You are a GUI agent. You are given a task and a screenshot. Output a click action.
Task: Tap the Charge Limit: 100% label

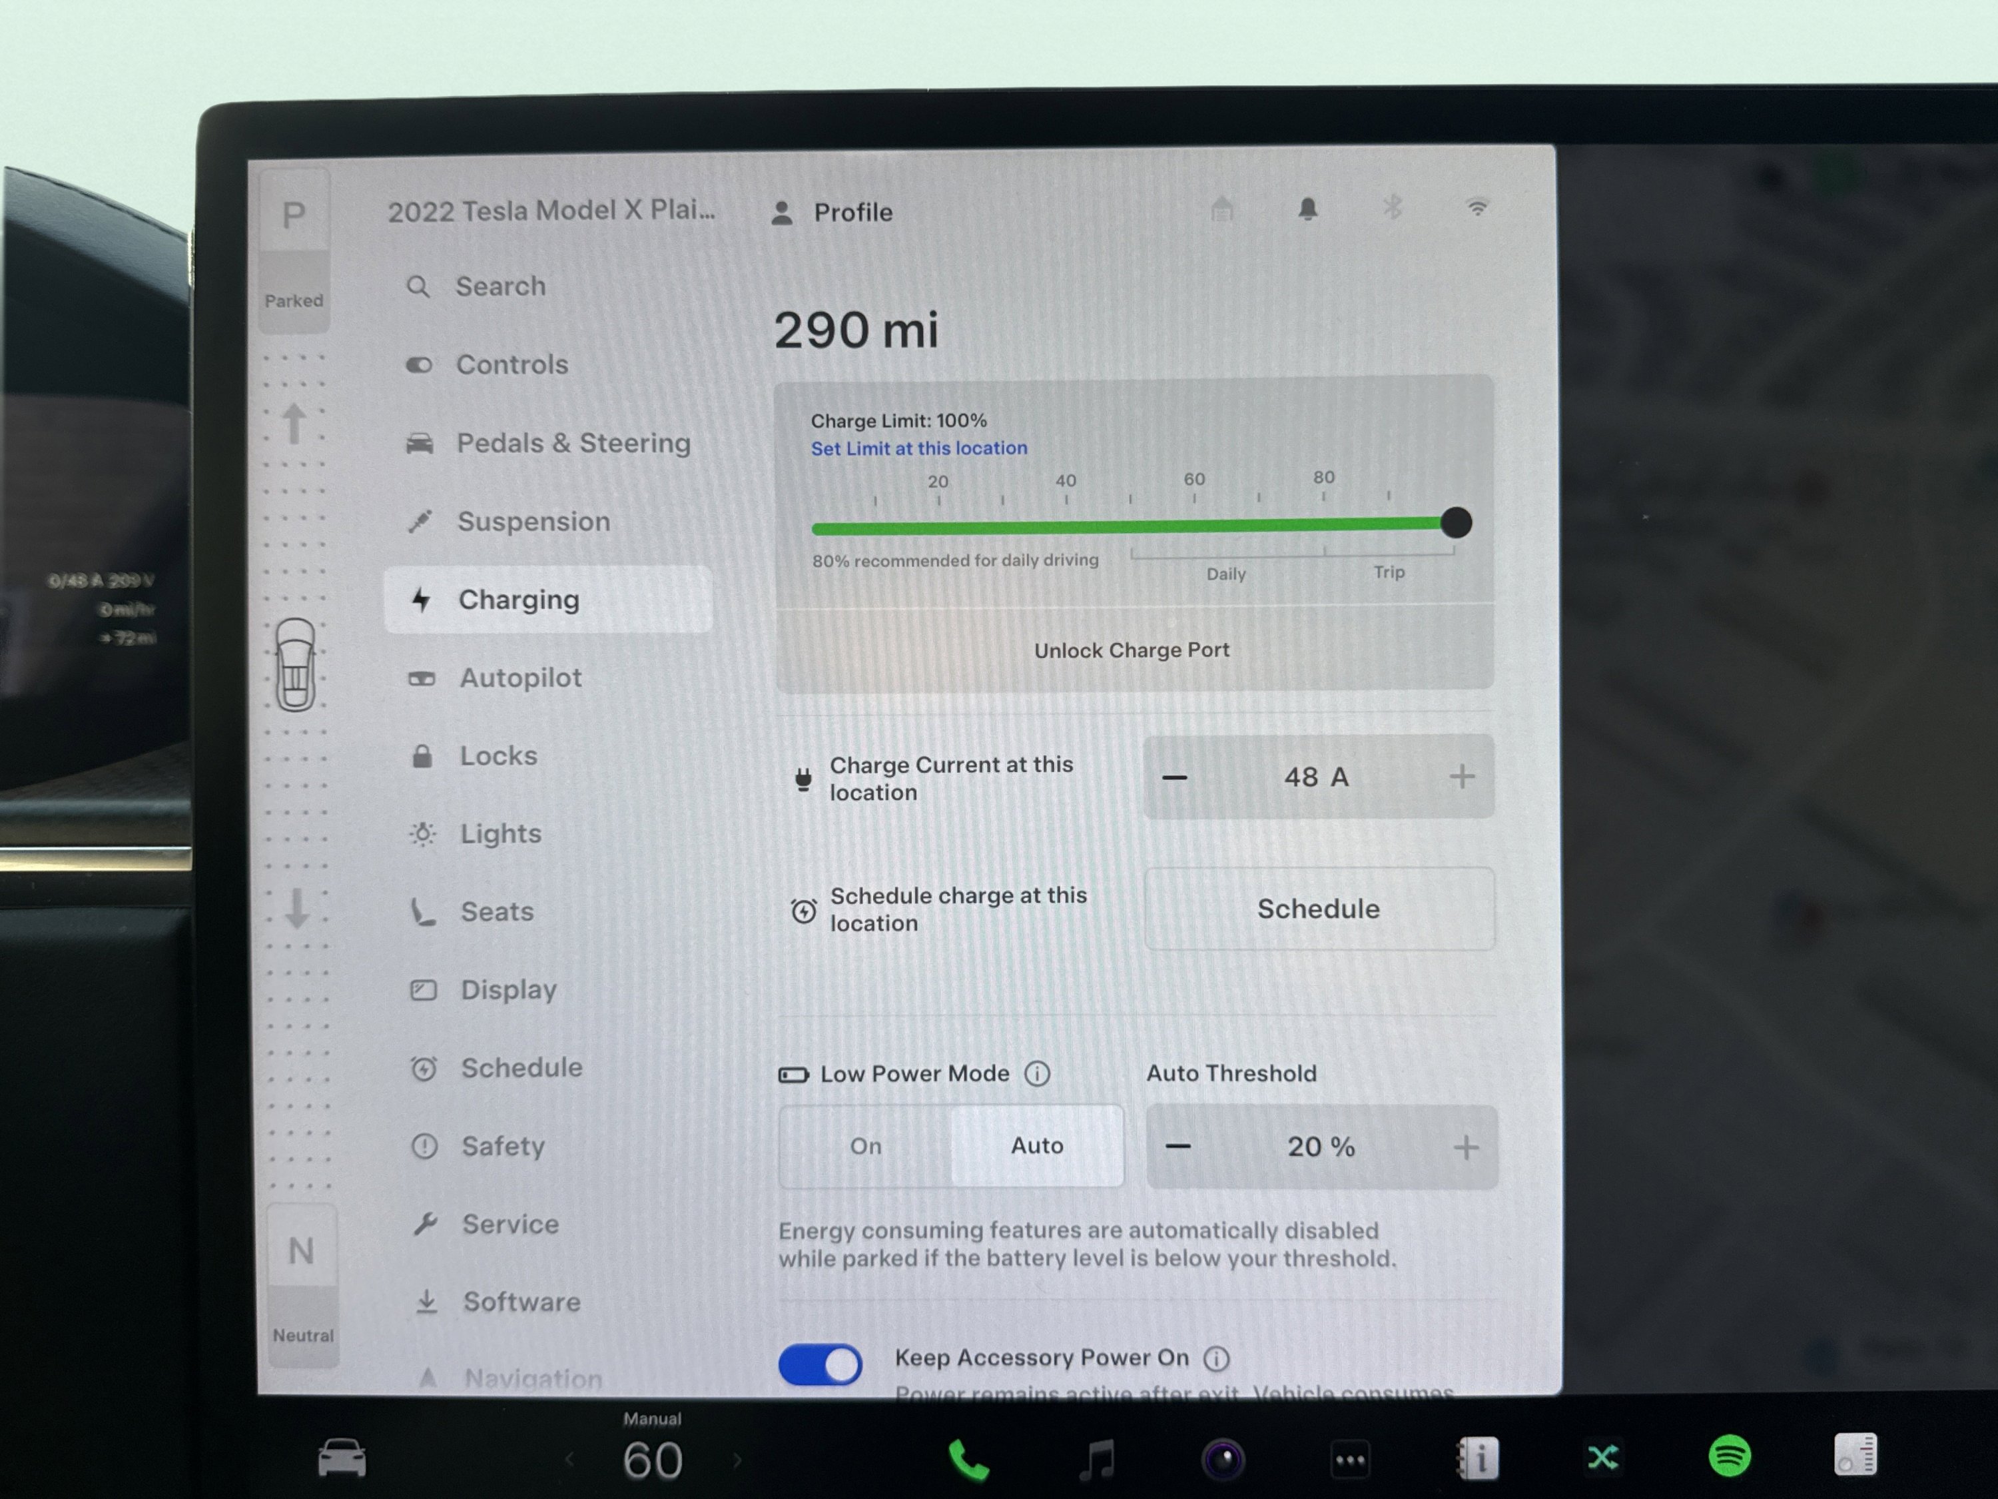point(898,421)
